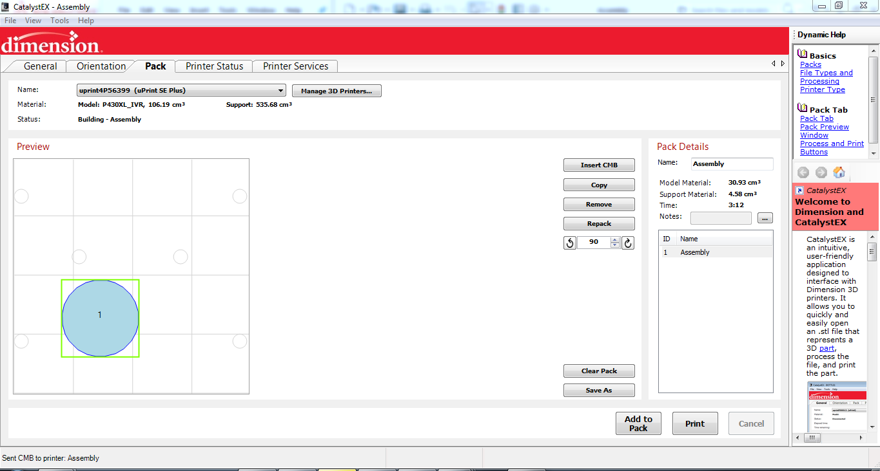Click the Cancel button
Screen dimensions: 880x471
pos(751,423)
